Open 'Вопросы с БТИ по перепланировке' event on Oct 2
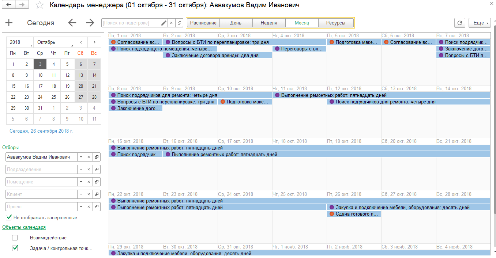Viewport: 496px width, 258px height. pos(244,42)
